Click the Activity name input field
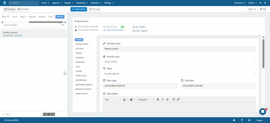 click(x=179, y=49)
